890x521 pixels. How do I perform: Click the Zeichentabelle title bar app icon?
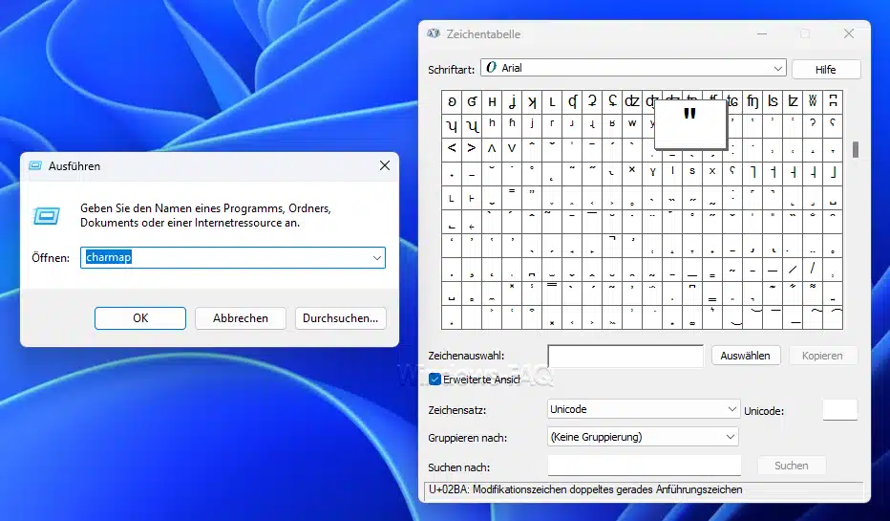(434, 33)
